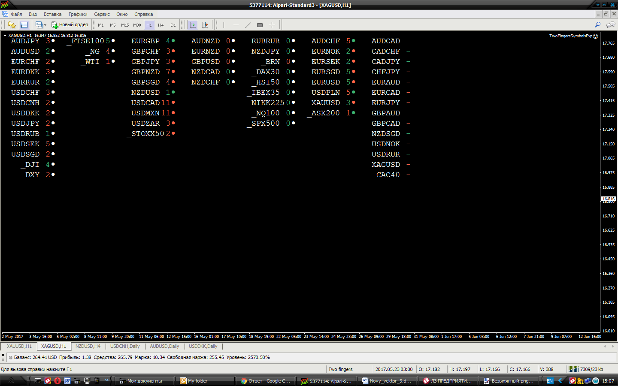Select the vertical line tool
618x386 pixels.
point(224,25)
